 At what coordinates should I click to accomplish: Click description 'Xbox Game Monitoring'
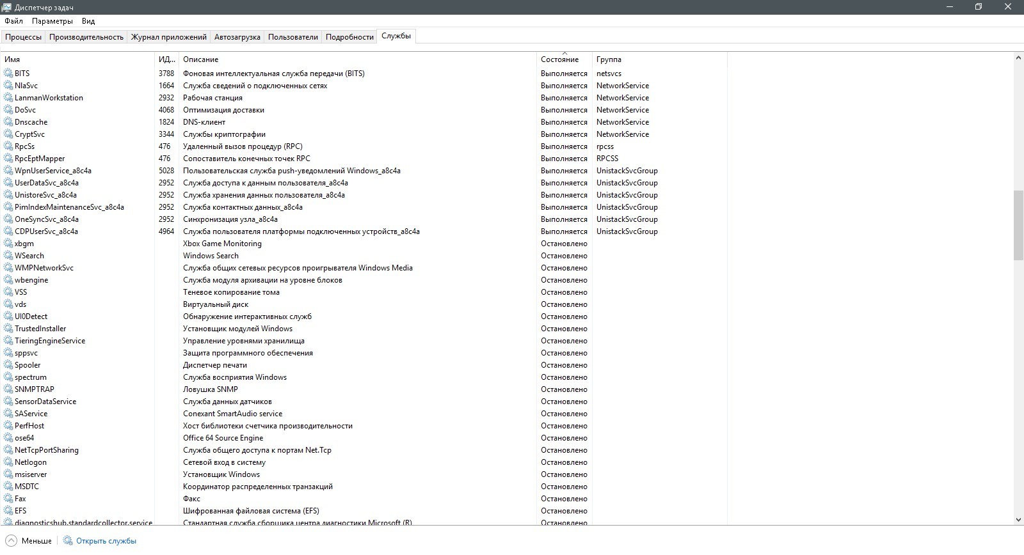click(x=222, y=244)
